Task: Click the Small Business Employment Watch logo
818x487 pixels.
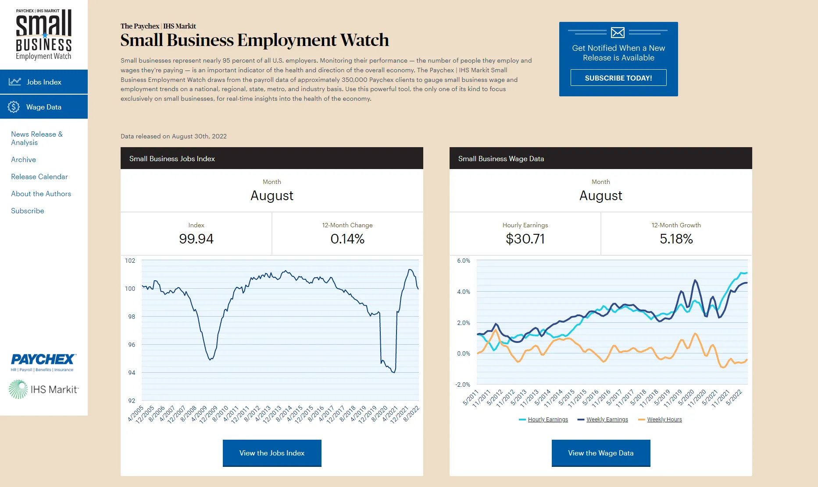Action: coord(44,35)
